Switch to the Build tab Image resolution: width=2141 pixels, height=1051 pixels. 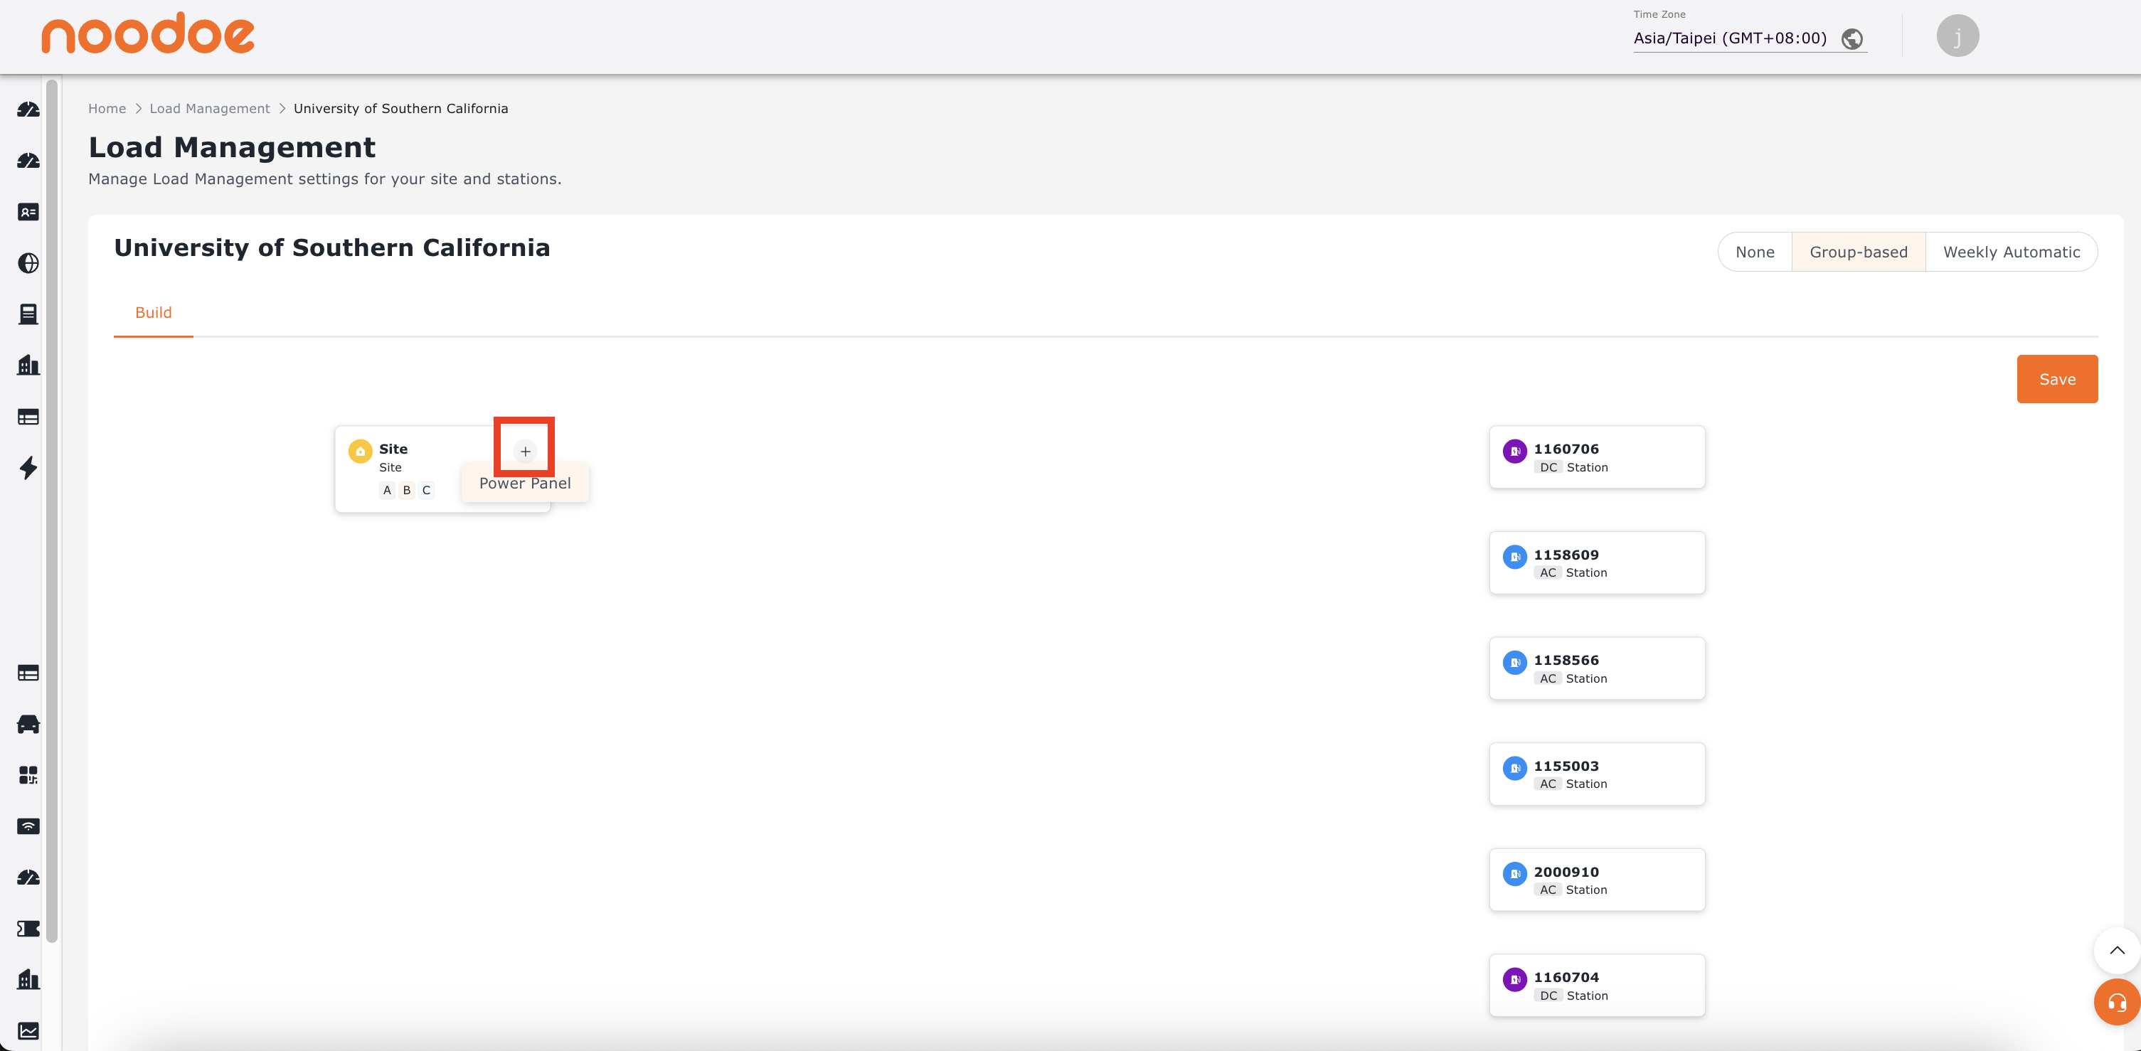154,312
